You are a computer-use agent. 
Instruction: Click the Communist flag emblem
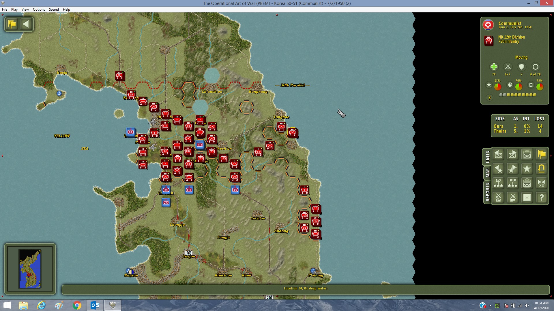(488, 25)
